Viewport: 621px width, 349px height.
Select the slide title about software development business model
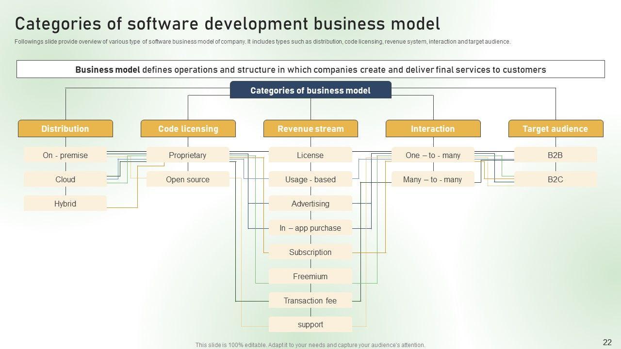[228, 24]
